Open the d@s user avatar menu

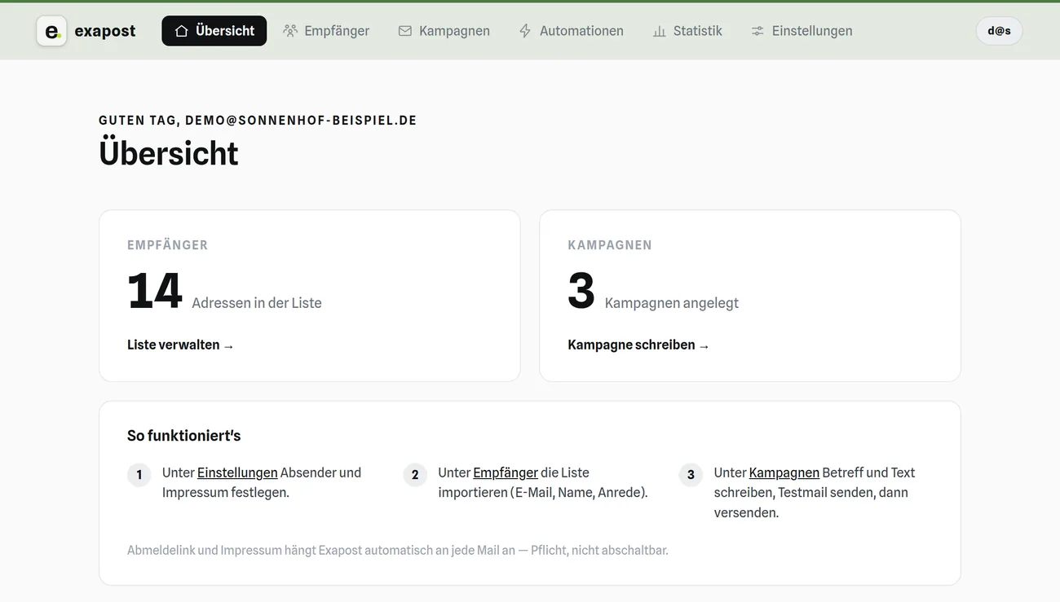tap(999, 31)
